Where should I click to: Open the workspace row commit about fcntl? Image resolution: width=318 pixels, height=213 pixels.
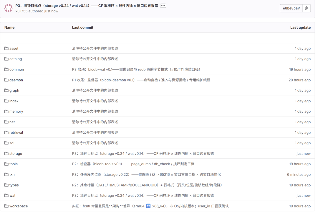(150, 206)
